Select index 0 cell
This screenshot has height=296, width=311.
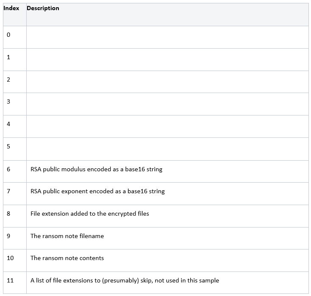[x=15, y=37]
